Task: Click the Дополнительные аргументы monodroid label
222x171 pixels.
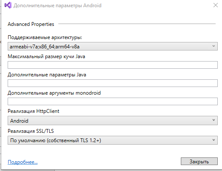Action: click(54, 93)
